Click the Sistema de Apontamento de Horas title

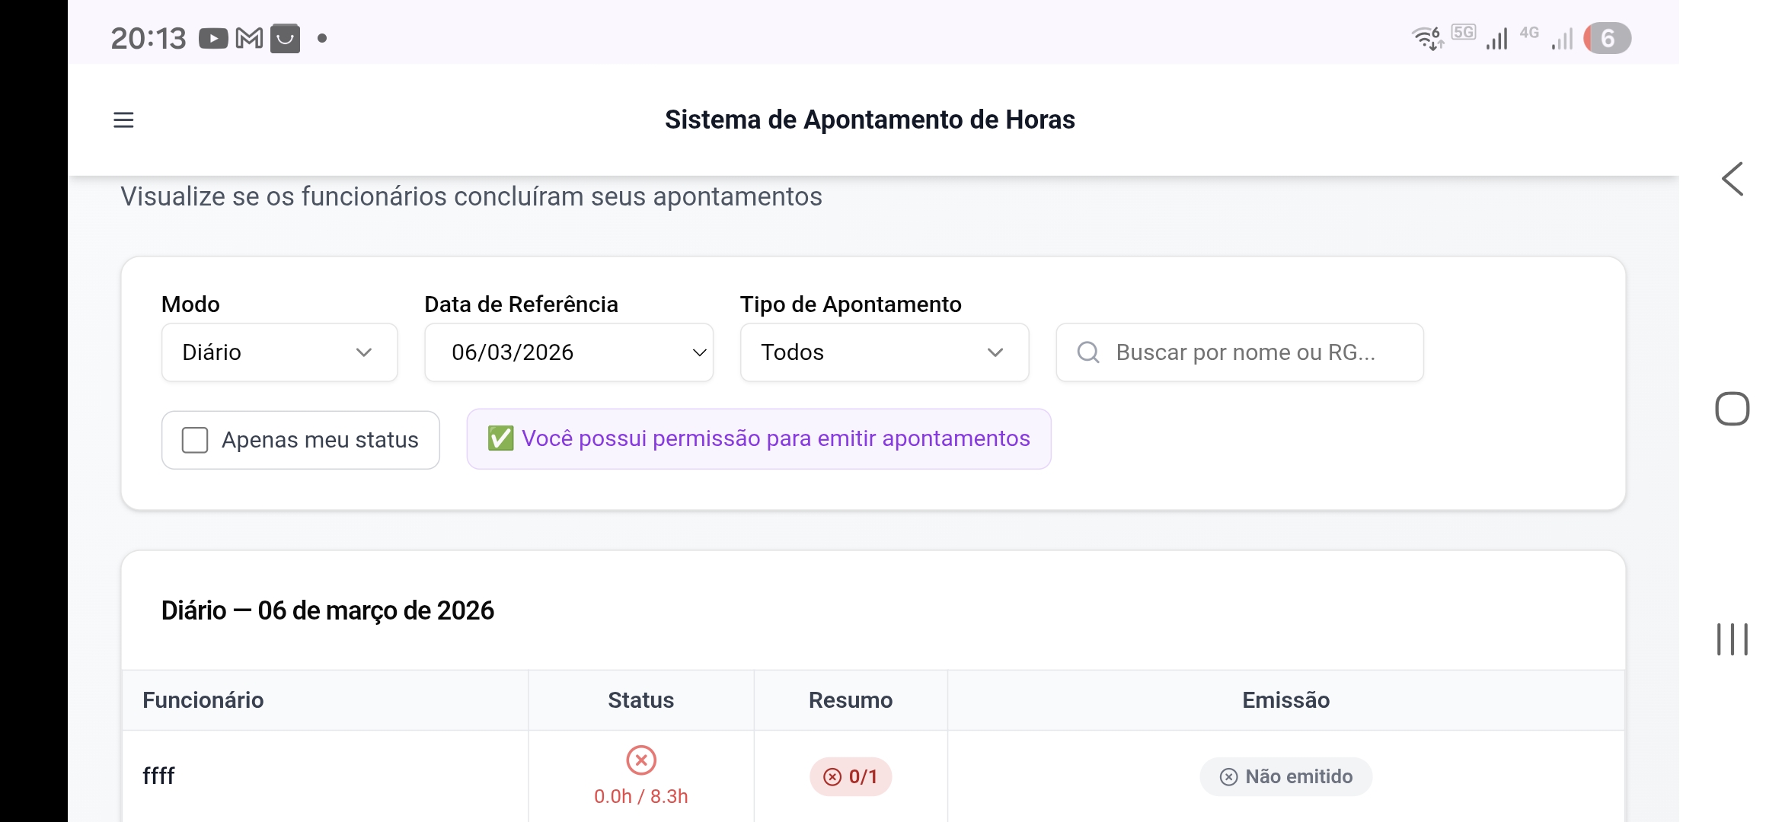[870, 119]
